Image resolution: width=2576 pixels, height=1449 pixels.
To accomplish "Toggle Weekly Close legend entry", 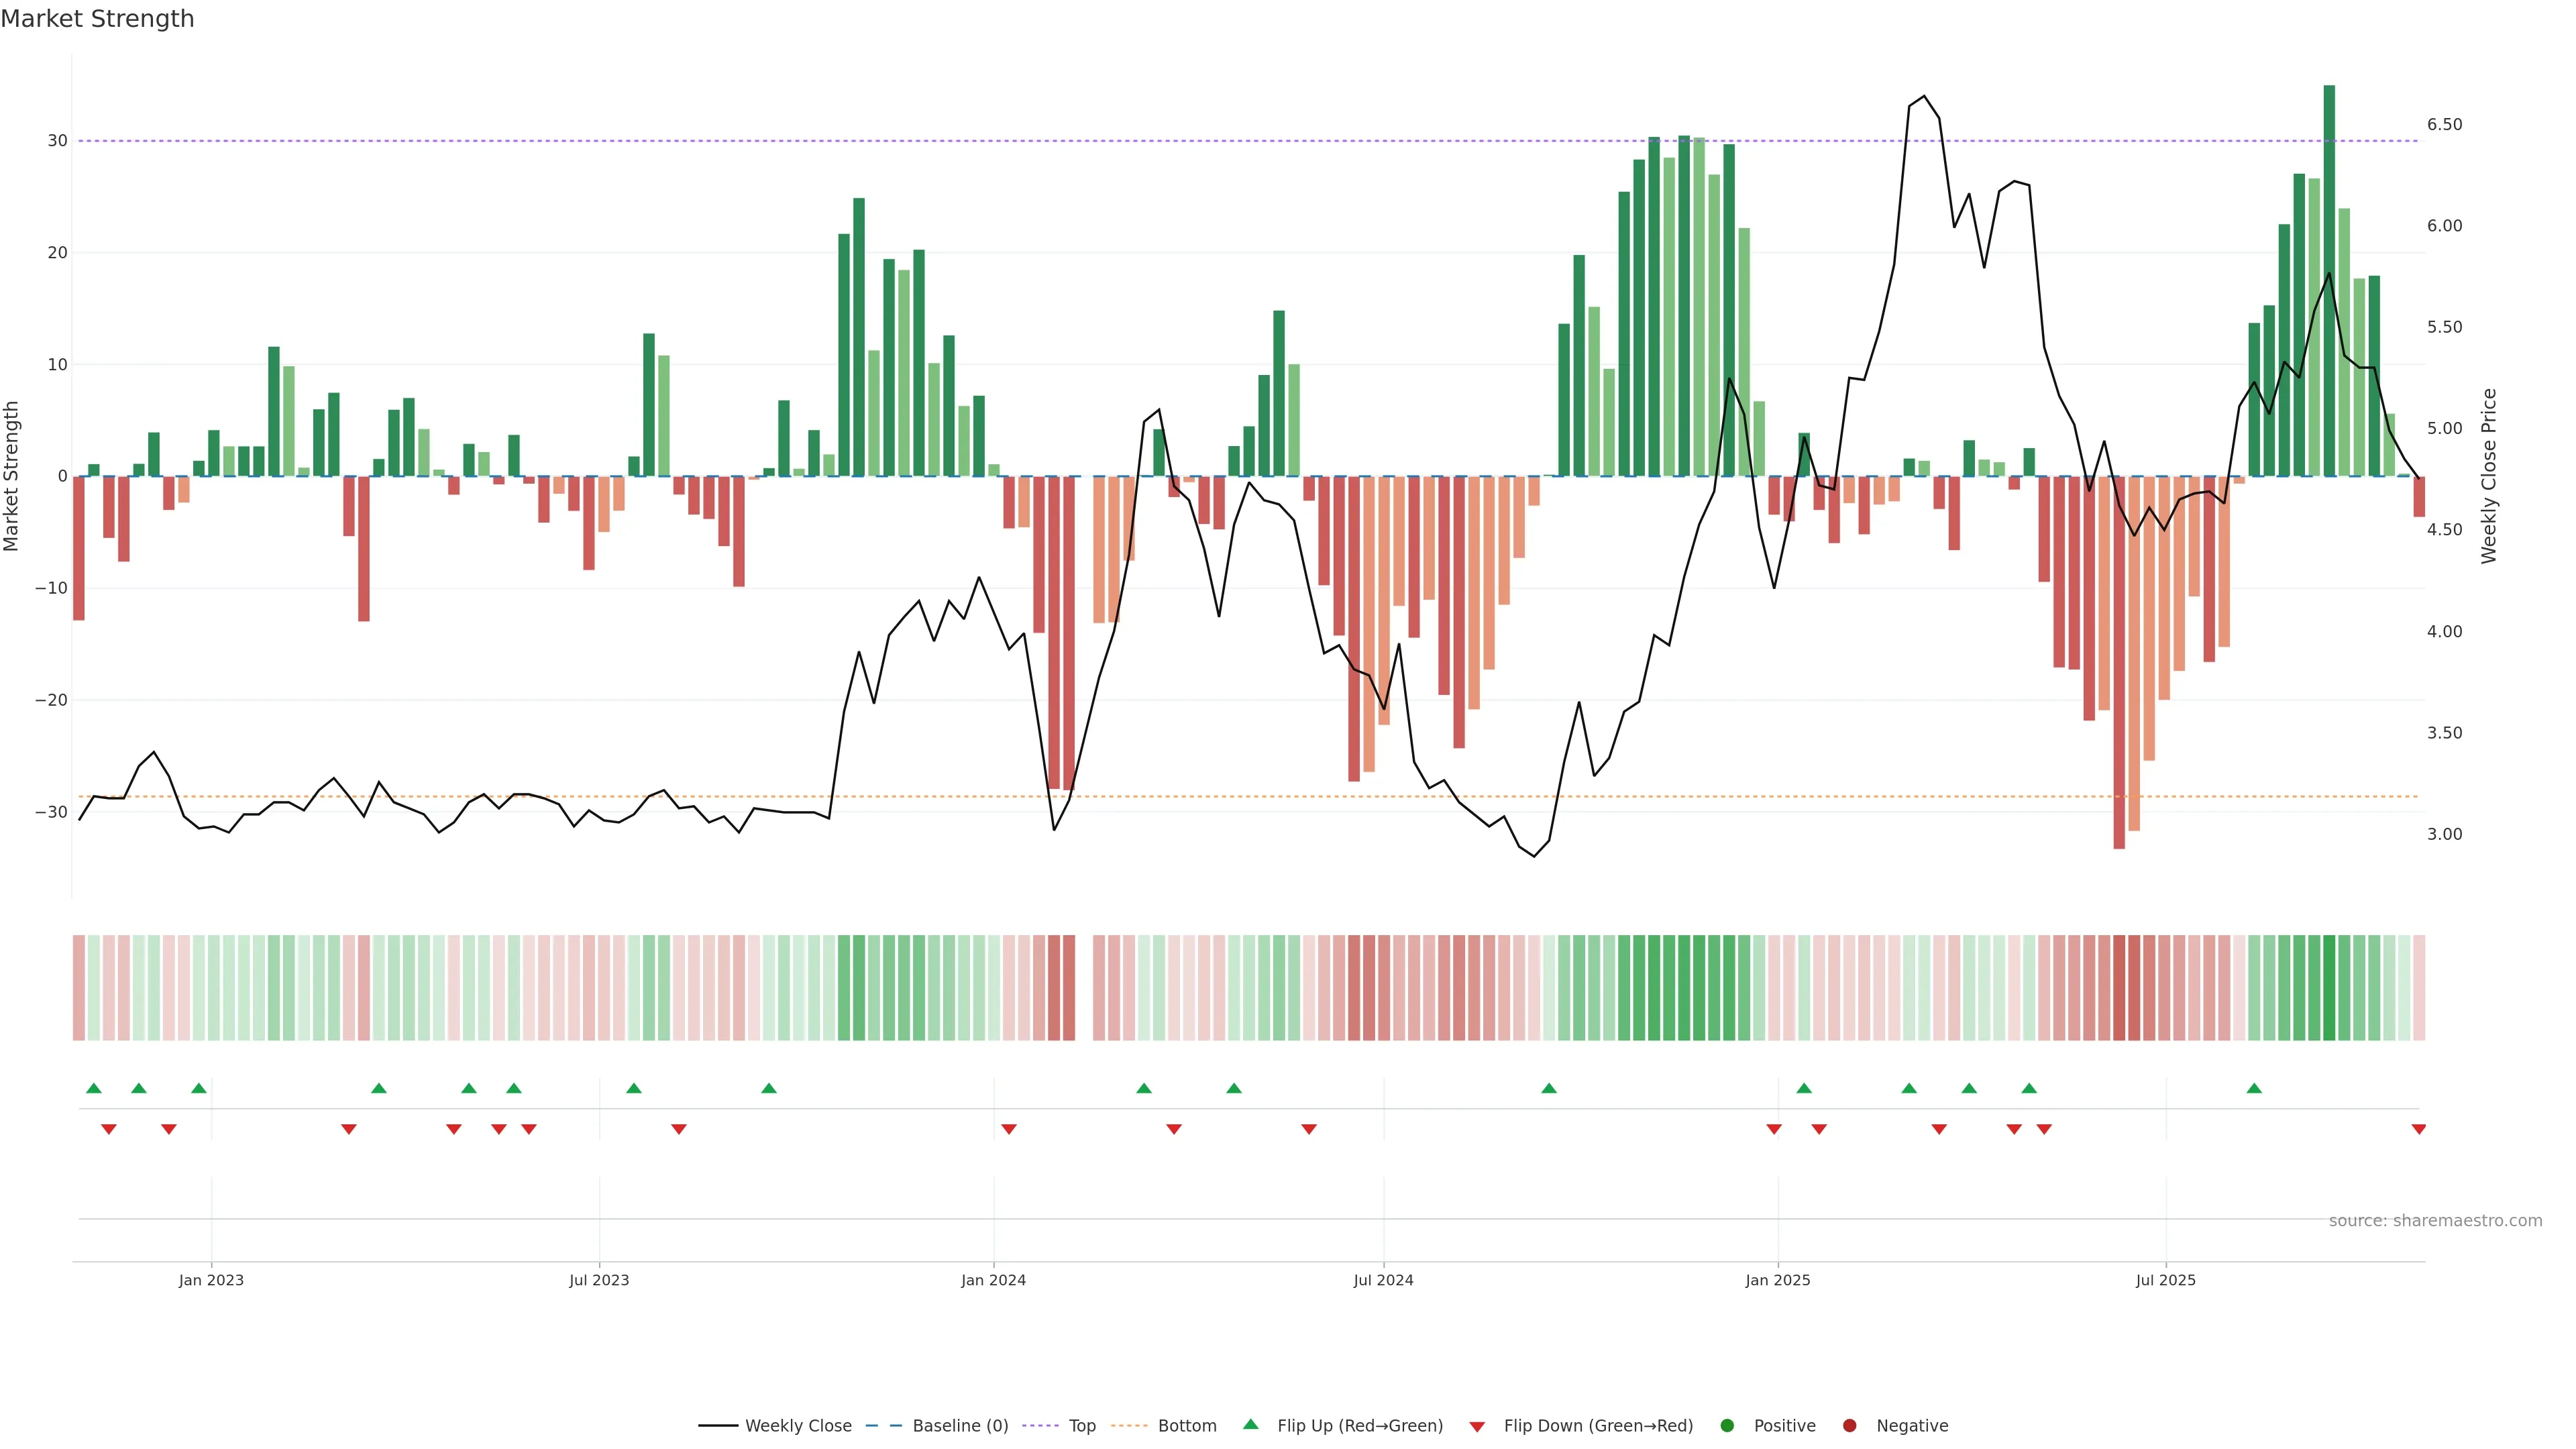I will [x=797, y=1425].
